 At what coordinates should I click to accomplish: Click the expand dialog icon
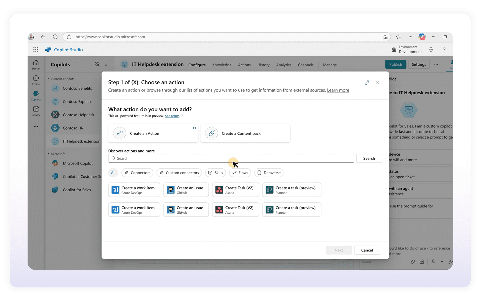point(367,83)
